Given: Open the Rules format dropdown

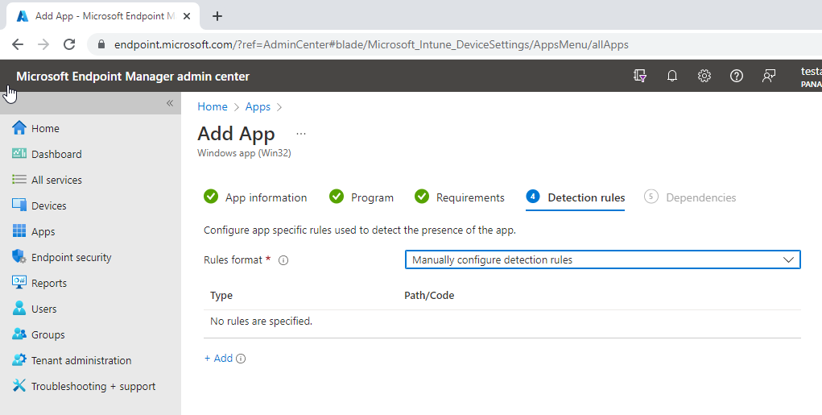Looking at the screenshot, I should point(602,259).
